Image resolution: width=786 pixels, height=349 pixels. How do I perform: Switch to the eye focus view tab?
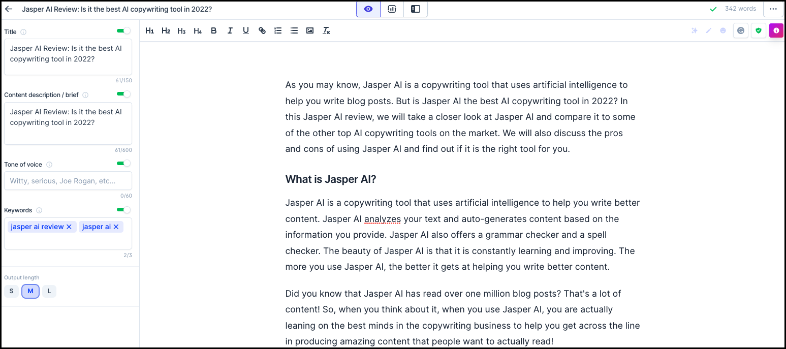368,9
